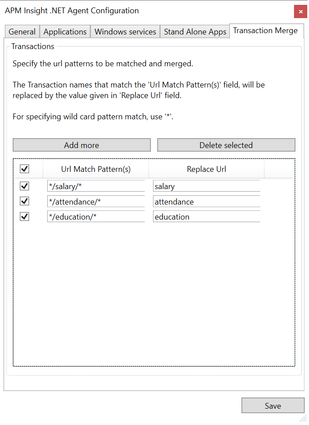Click the */education/* match pattern field
Image resolution: width=309 pixels, height=425 pixels.
click(x=96, y=216)
